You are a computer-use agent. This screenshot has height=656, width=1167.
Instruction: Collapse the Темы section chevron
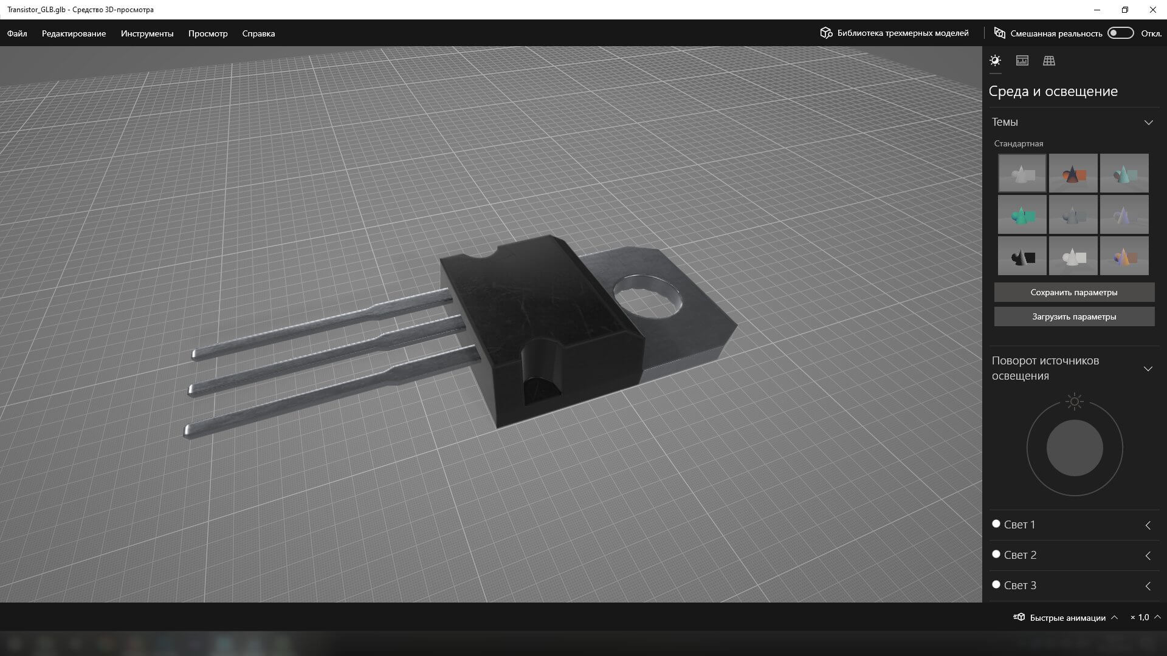[x=1148, y=123]
